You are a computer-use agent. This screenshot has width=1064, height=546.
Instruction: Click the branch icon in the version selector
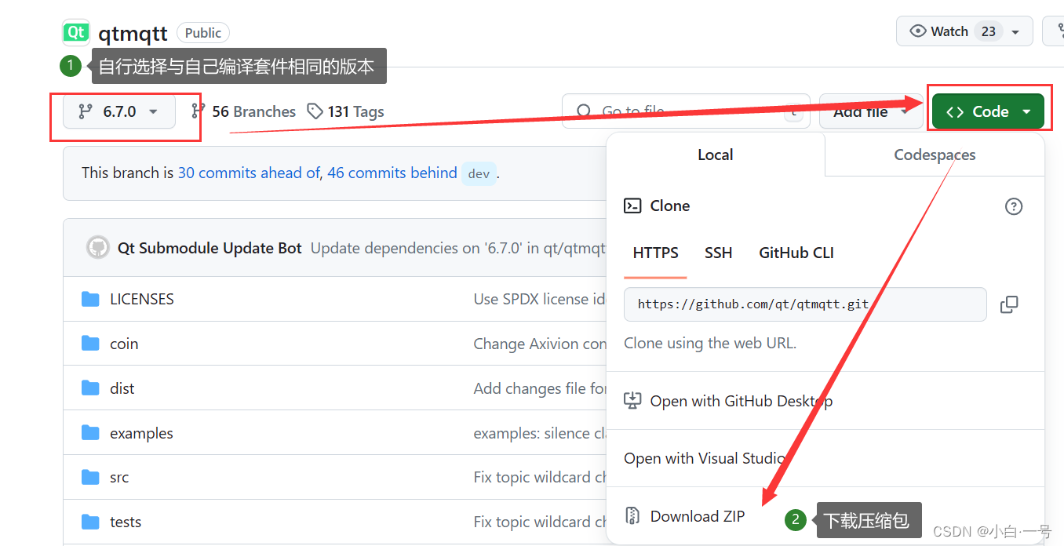coord(85,111)
